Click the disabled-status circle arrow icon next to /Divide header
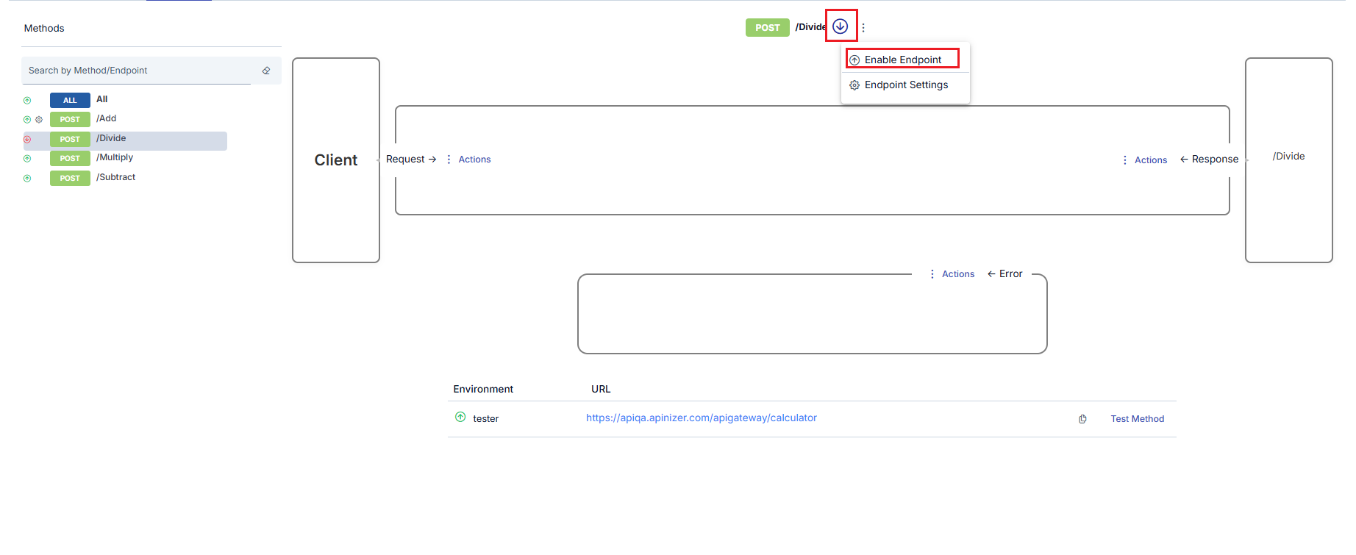Screen dimensions: 1356x555 [x=841, y=26]
